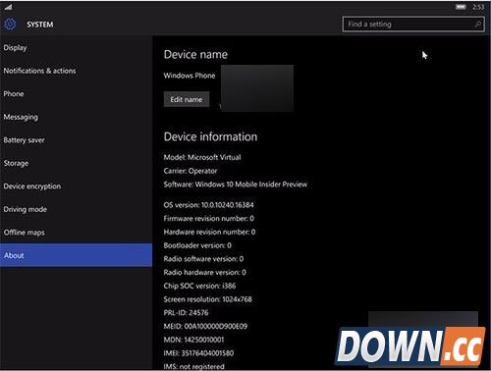491x371 pixels.
Task: Click the signal strength icon
Action: 8,7
